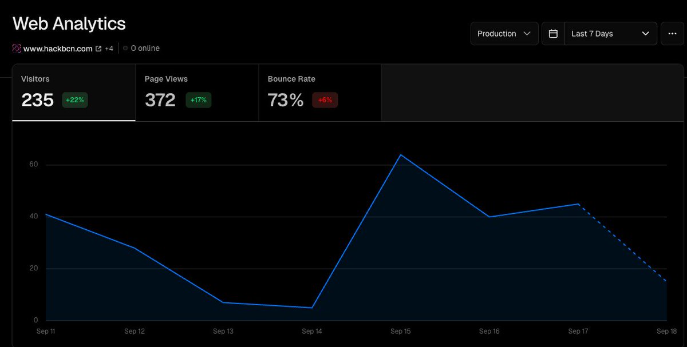Switch to the Visitors tab
The width and height of the screenshot is (687, 347).
click(74, 93)
